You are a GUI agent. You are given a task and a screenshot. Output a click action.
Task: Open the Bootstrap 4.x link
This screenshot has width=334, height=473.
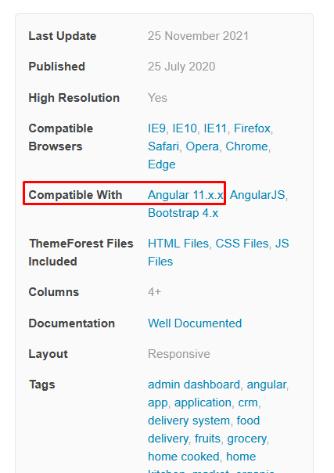(183, 213)
